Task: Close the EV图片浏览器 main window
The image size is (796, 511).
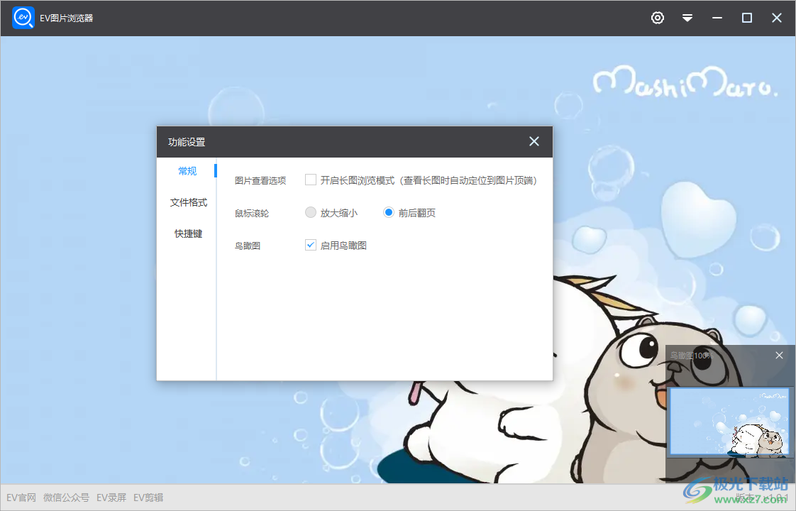Action: (x=777, y=18)
